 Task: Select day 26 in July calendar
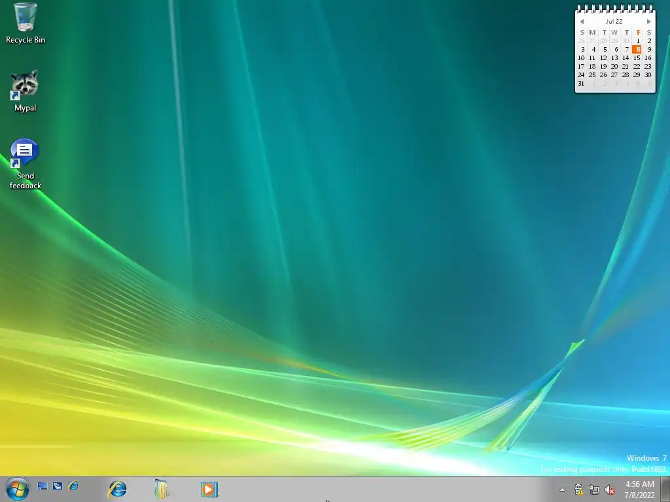click(x=603, y=75)
